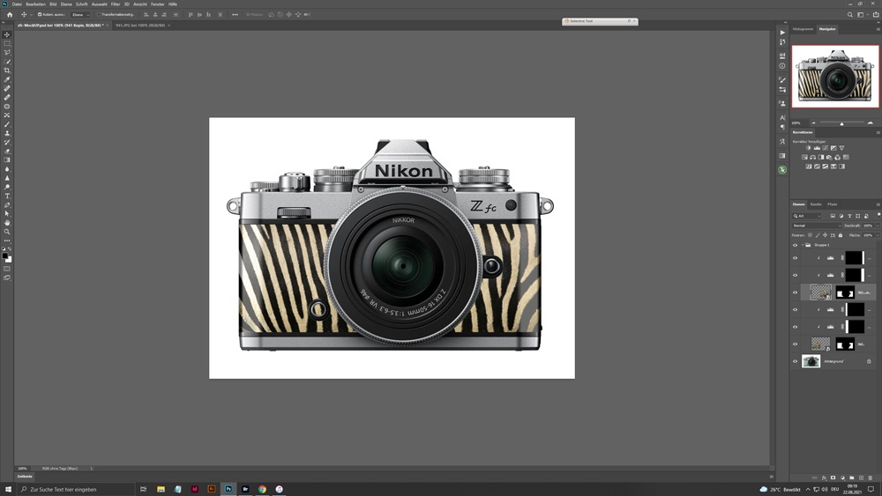Select the Crop tool
This screenshot has height=496, width=882.
tap(7, 70)
